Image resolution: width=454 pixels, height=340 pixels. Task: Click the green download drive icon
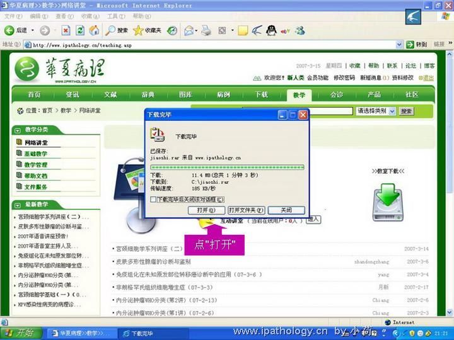pos(388,202)
